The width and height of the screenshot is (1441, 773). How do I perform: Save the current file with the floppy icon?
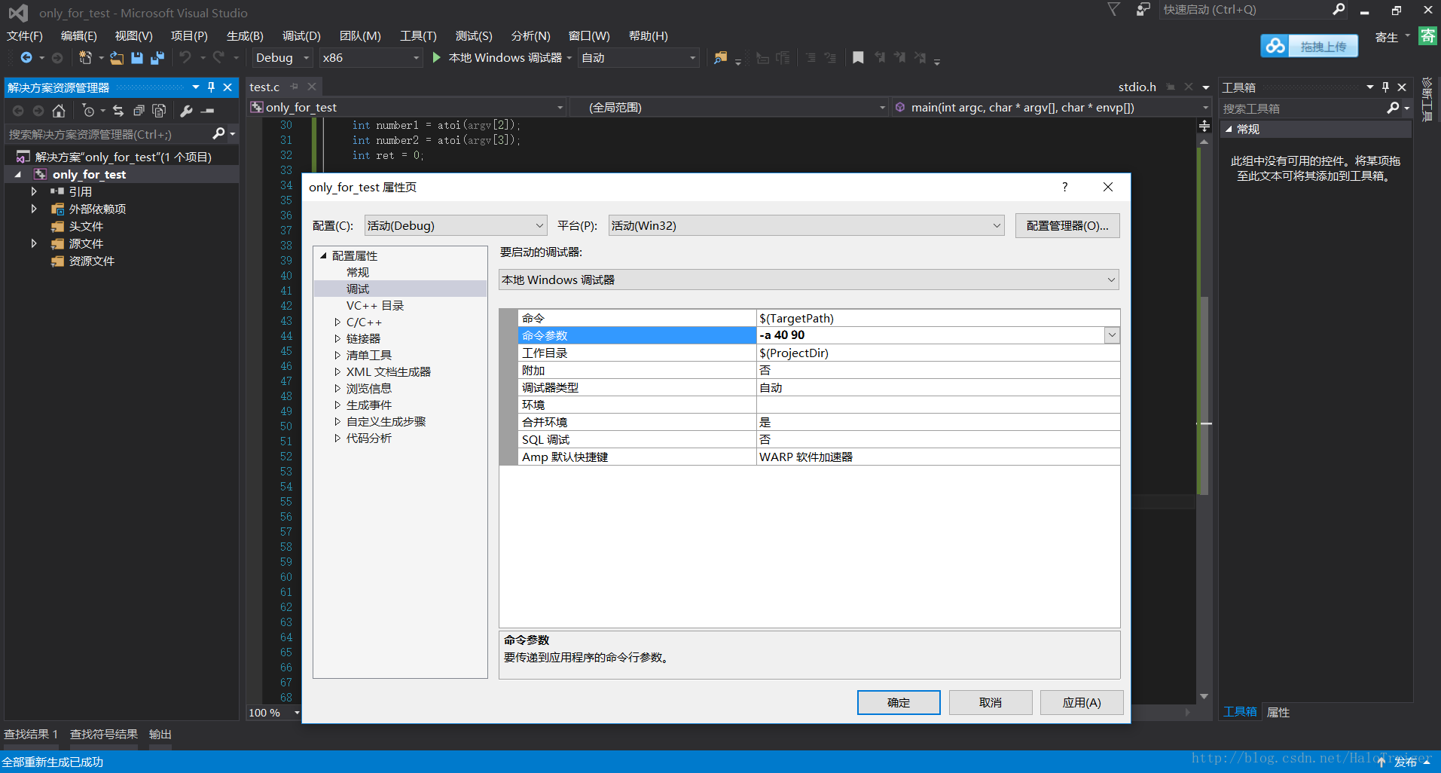tap(137, 57)
